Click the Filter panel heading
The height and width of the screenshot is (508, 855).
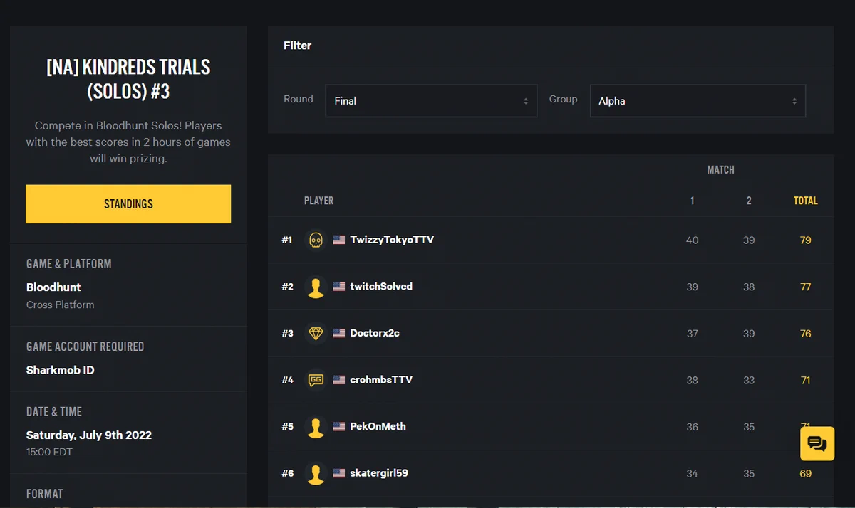coord(298,46)
